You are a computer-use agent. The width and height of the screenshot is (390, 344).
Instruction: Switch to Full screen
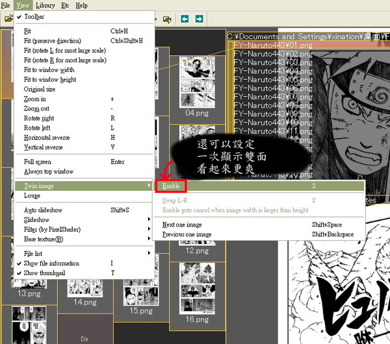[84, 162]
